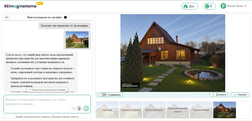Viewport: 252px width, 121px height.
Task: Open the house photo in the chat
Action: pyautogui.click(x=77, y=40)
